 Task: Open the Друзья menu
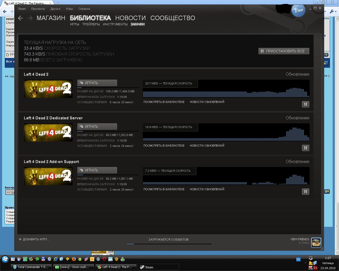click(55, 9)
